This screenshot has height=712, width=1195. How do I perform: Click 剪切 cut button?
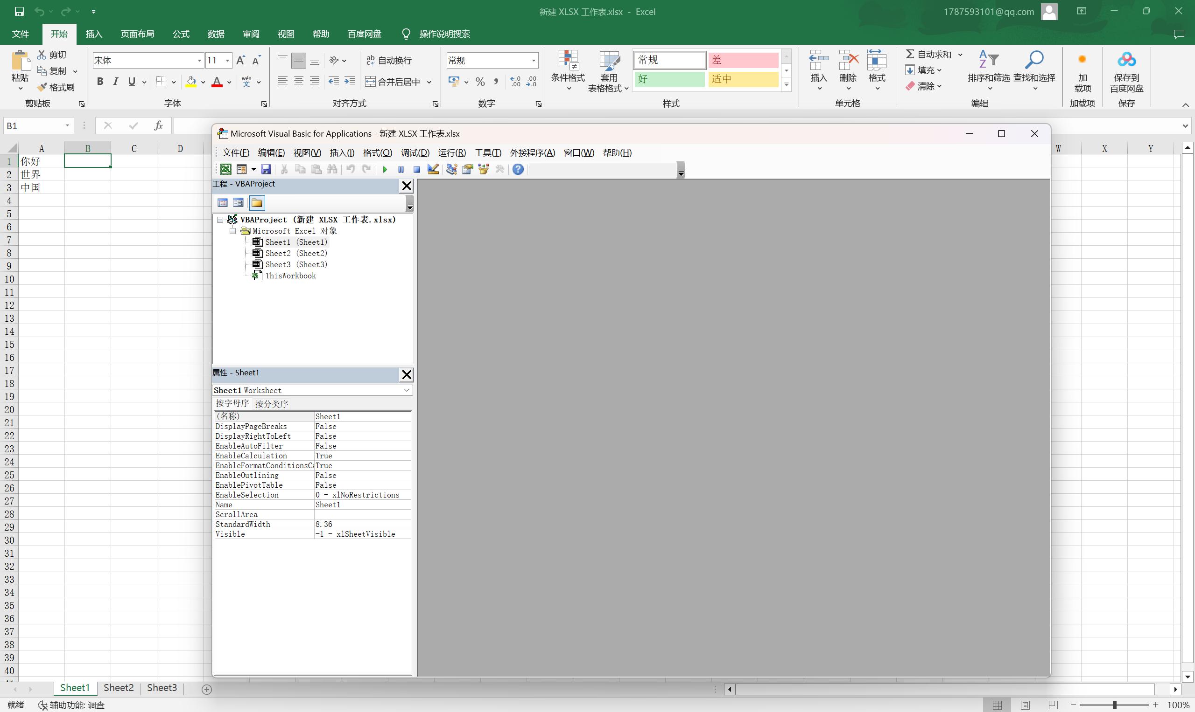pos(52,55)
